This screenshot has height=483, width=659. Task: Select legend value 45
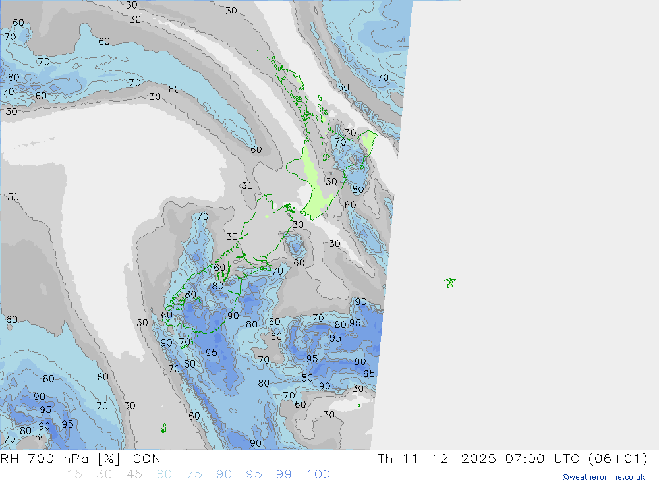tap(134, 474)
